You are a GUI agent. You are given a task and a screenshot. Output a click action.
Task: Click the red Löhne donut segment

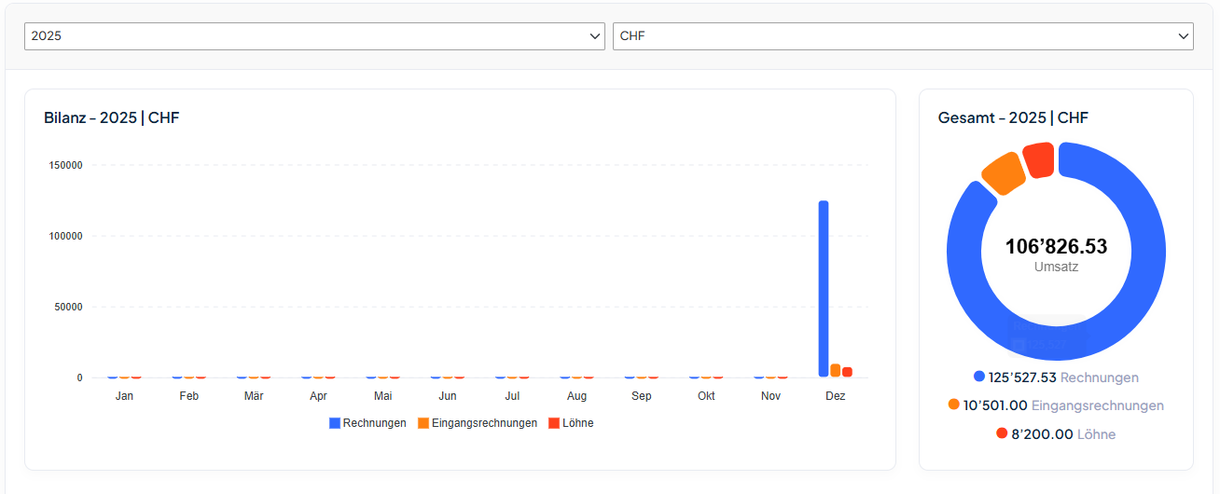(x=1038, y=159)
